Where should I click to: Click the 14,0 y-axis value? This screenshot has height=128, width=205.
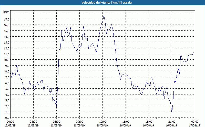7,37
